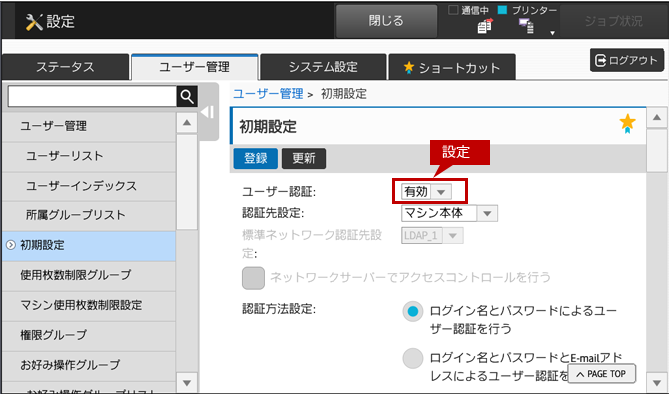This screenshot has height=395, width=669.
Task: Click into the sidebar search field
Action: [92, 97]
